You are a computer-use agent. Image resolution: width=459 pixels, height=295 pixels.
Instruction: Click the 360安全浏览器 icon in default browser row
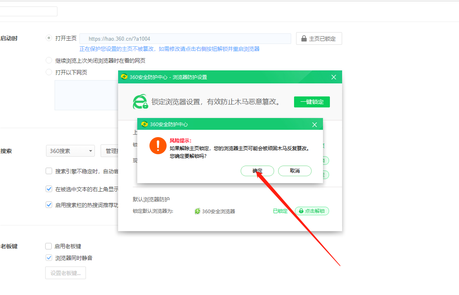click(x=197, y=211)
